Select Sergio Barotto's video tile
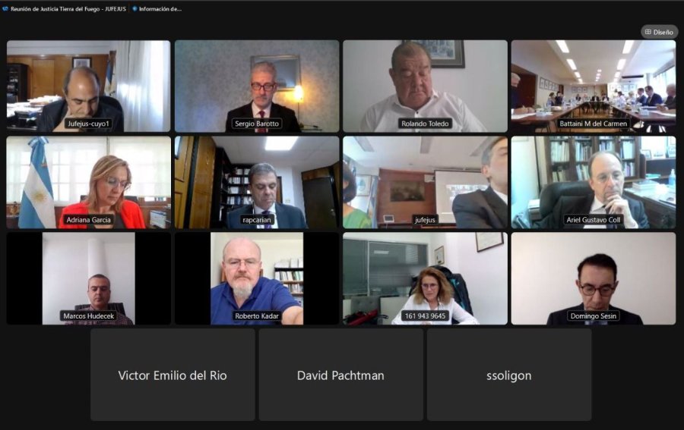684x430 pixels. [257, 86]
